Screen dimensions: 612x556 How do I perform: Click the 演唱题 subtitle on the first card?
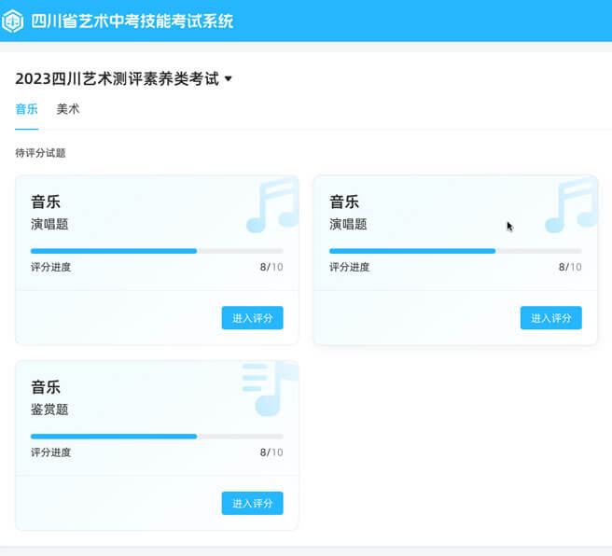(x=49, y=224)
